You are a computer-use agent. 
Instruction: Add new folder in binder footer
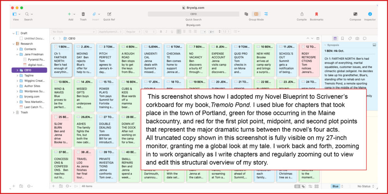click(21, 186)
